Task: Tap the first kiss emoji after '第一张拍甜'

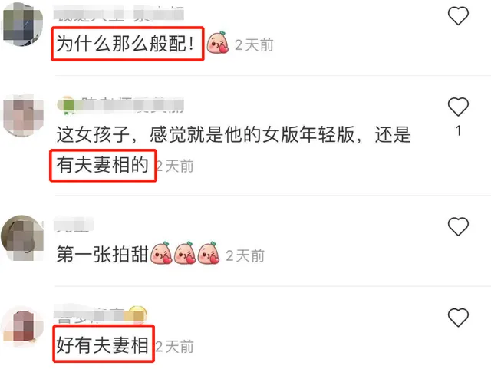Action: click(x=161, y=253)
